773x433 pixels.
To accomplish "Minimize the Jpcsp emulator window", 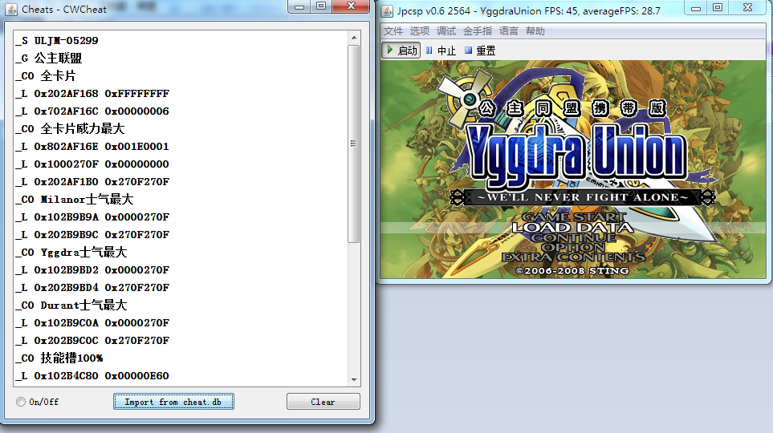I will [x=696, y=7].
